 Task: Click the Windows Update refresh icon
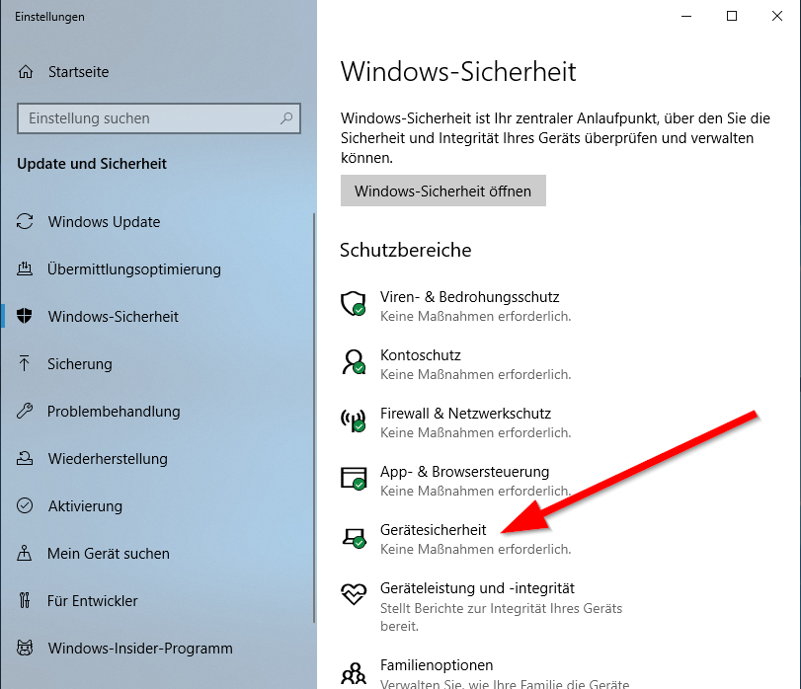(25, 221)
